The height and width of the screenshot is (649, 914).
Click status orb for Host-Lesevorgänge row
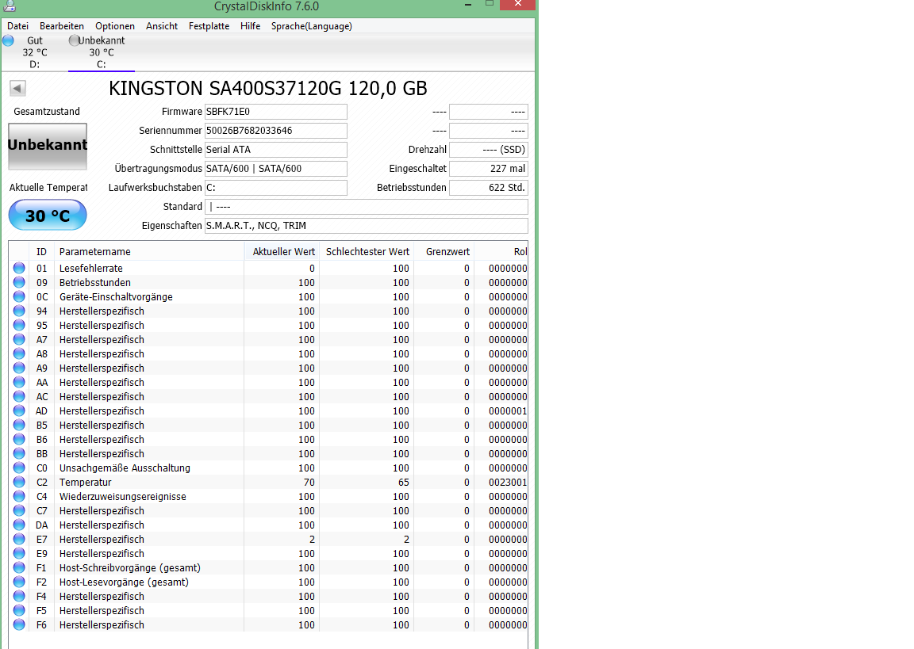pos(19,582)
